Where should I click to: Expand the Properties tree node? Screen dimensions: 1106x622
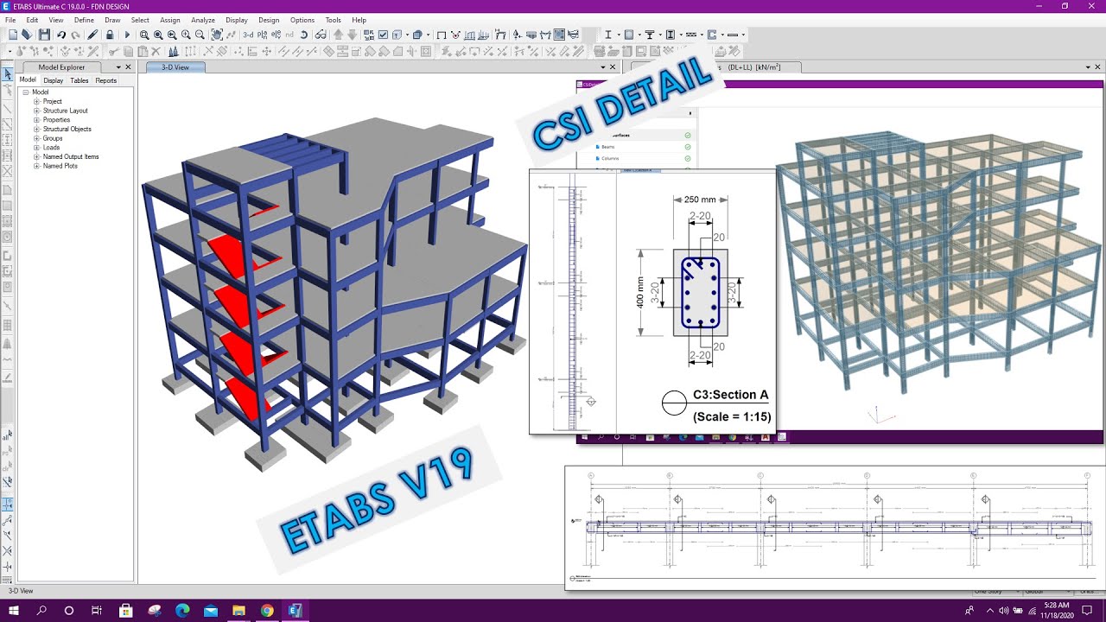[37, 120]
